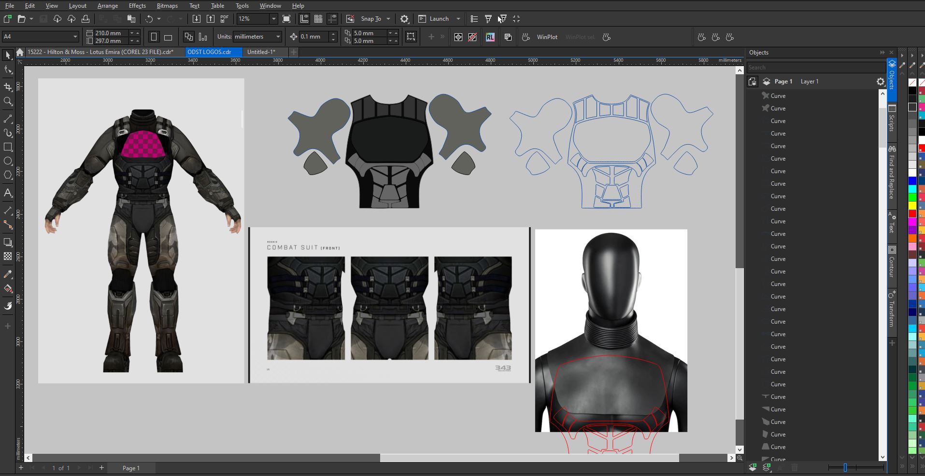This screenshot has width=925, height=476.
Task: Select the Parallel Dimension tool
Action: 8,211
